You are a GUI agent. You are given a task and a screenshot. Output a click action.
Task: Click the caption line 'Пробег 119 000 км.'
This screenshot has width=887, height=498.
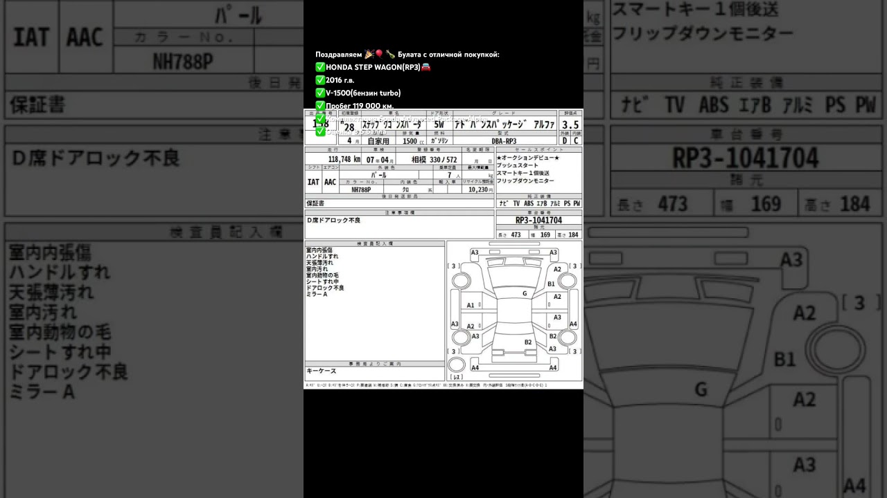tap(360, 106)
